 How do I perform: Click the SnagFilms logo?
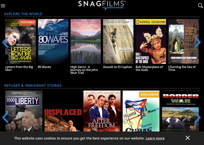(102, 5)
